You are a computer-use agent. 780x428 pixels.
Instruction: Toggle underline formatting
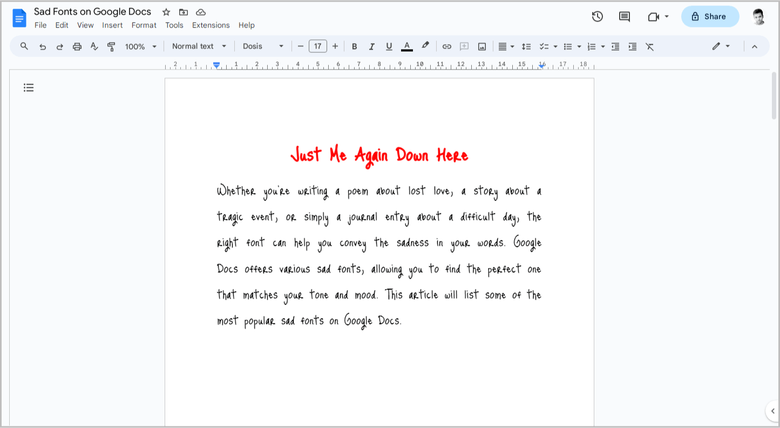[389, 47]
